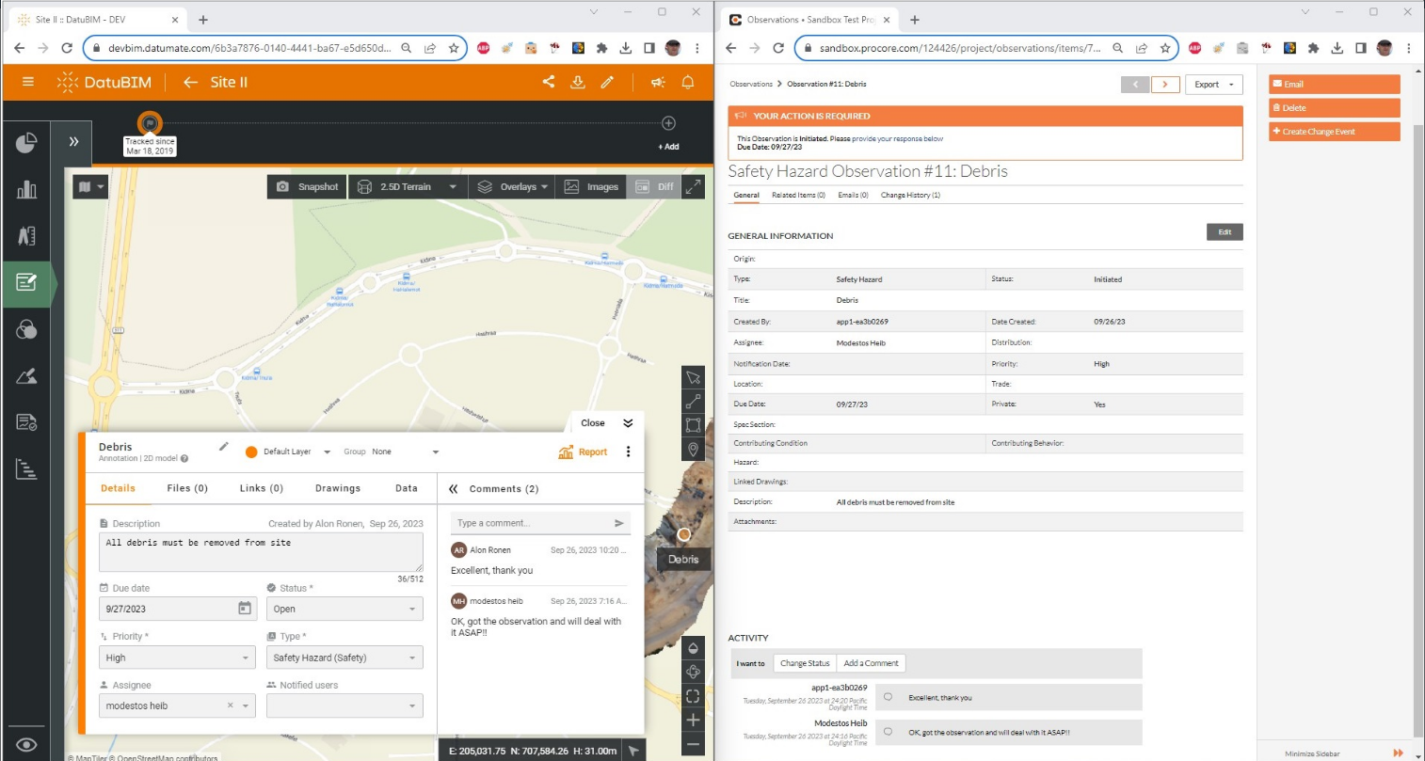Open the Status Open dropdown

(344, 609)
